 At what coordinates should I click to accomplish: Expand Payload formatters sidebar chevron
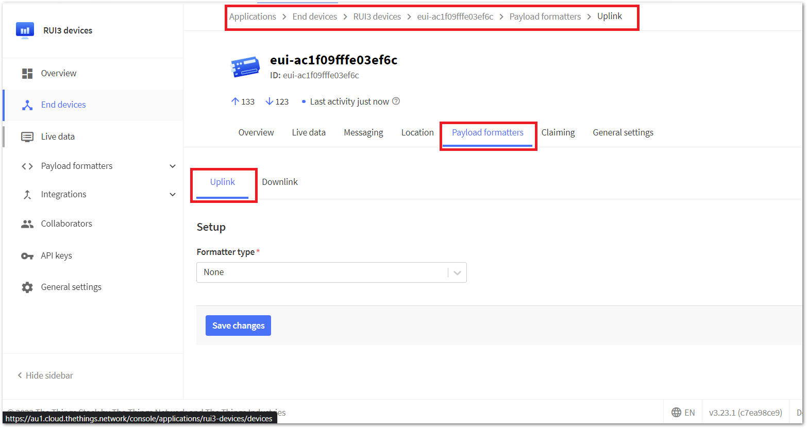(x=173, y=166)
